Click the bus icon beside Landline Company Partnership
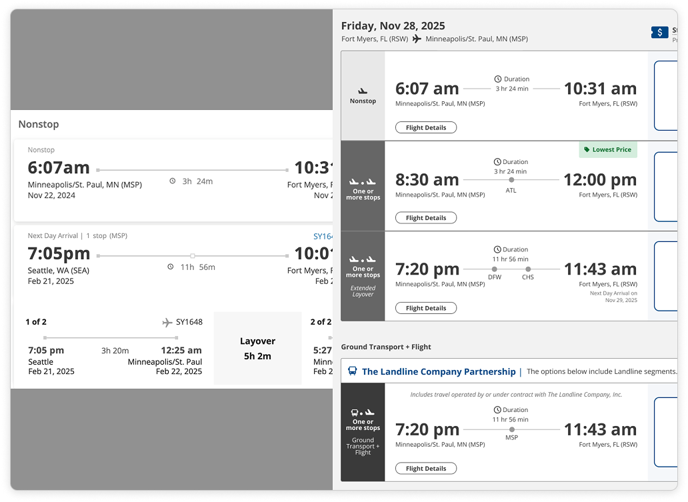Image resolution: width=688 pixels, height=502 pixels. click(x=352, y=371)
